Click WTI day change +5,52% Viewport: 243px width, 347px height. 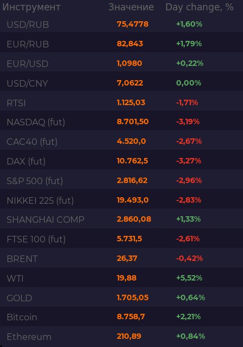point(189,278)
